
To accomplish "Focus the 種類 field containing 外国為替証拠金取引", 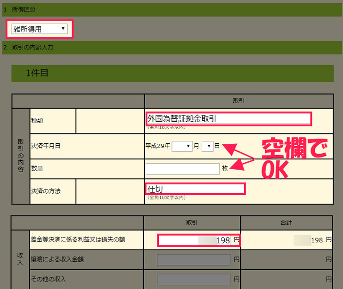I will coord(229,119).
